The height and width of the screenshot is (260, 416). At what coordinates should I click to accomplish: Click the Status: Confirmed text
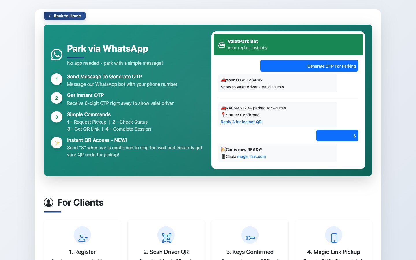pos(243,115)
